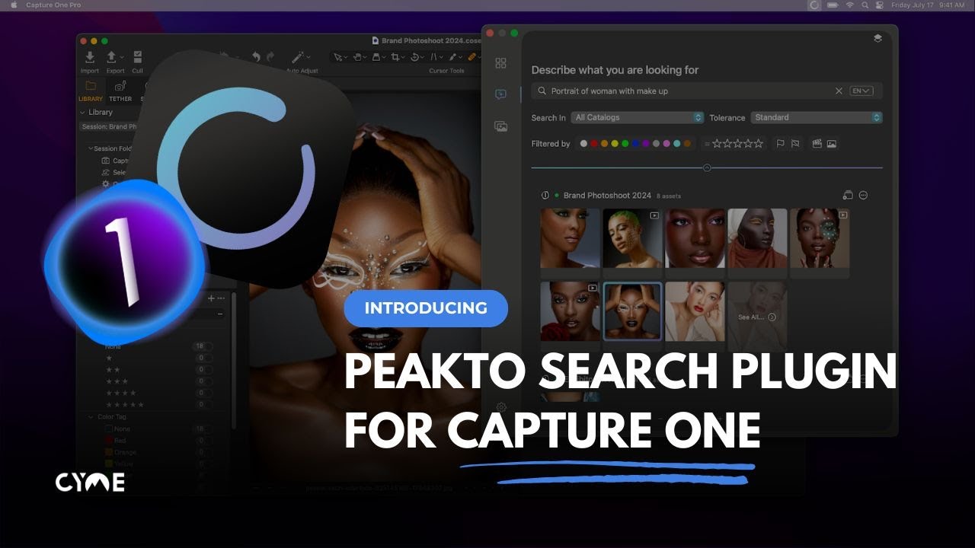975x548 pixels.
Task: Select the green color filter dot
Action: [x=625, y=143]
